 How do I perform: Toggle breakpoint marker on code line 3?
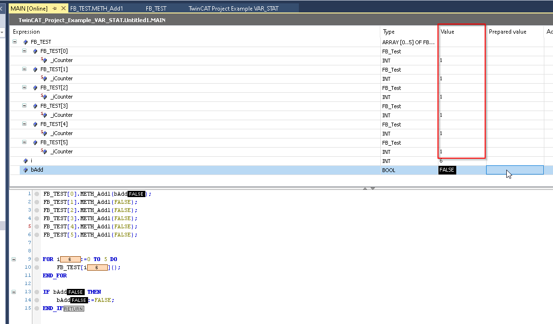pyautogui.click(x=37, y=210)
